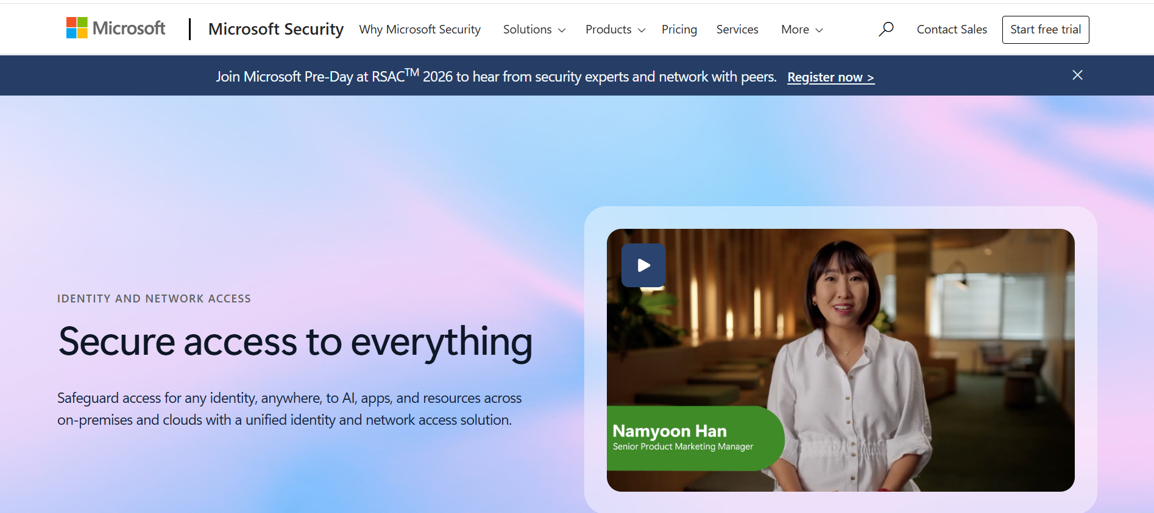1154x513 pixels.
Task: Go to the Pricing page
Action: (x=679, y=29)
